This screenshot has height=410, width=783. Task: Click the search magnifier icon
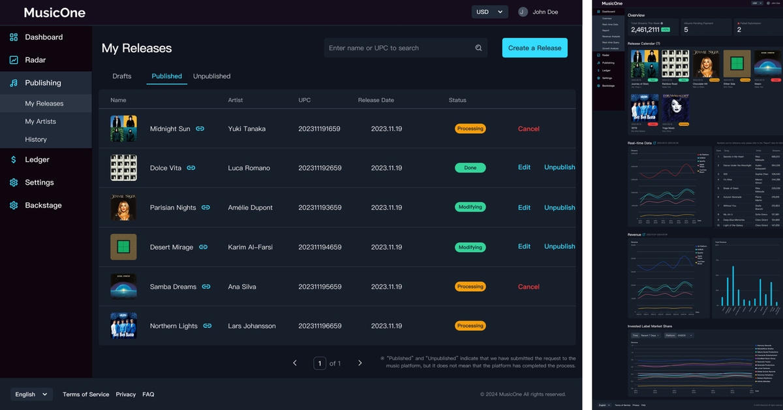pyautogui.click(x=478, y=48)
